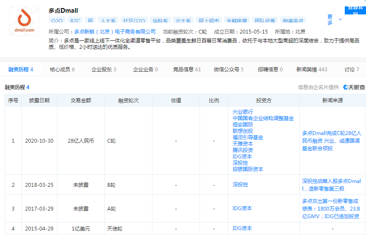366x236 pixels.
Task: Open the 福田引导基金 investor link
Action: 248,137
